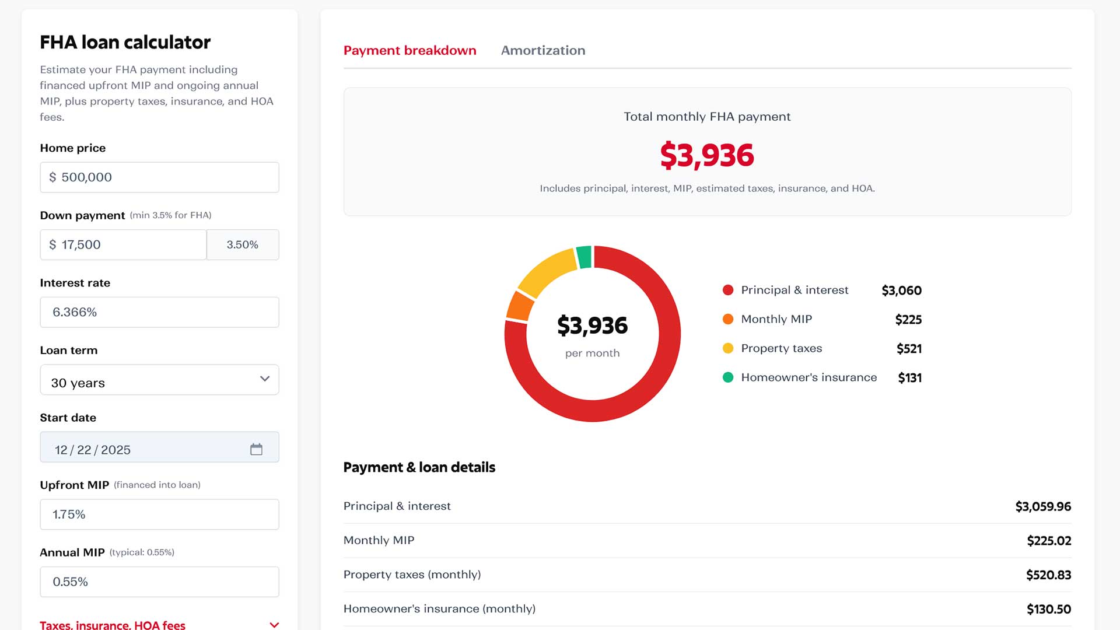
Task: Click the chevron next to Taxes, insurance, HOA fees
Action: pos(274,624)
